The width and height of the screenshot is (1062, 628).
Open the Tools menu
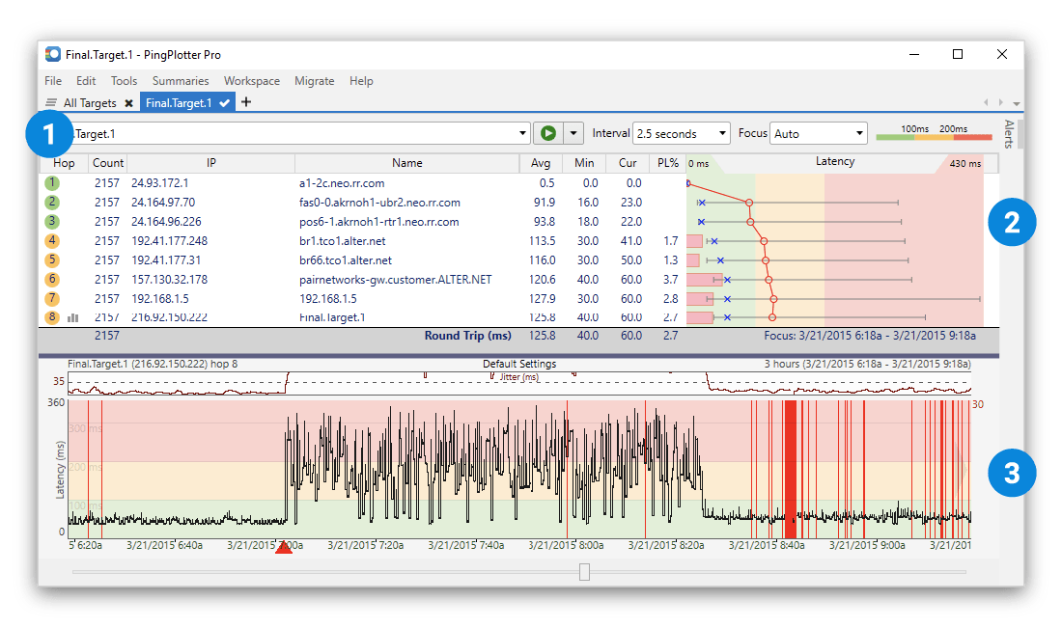pos(124,80)
